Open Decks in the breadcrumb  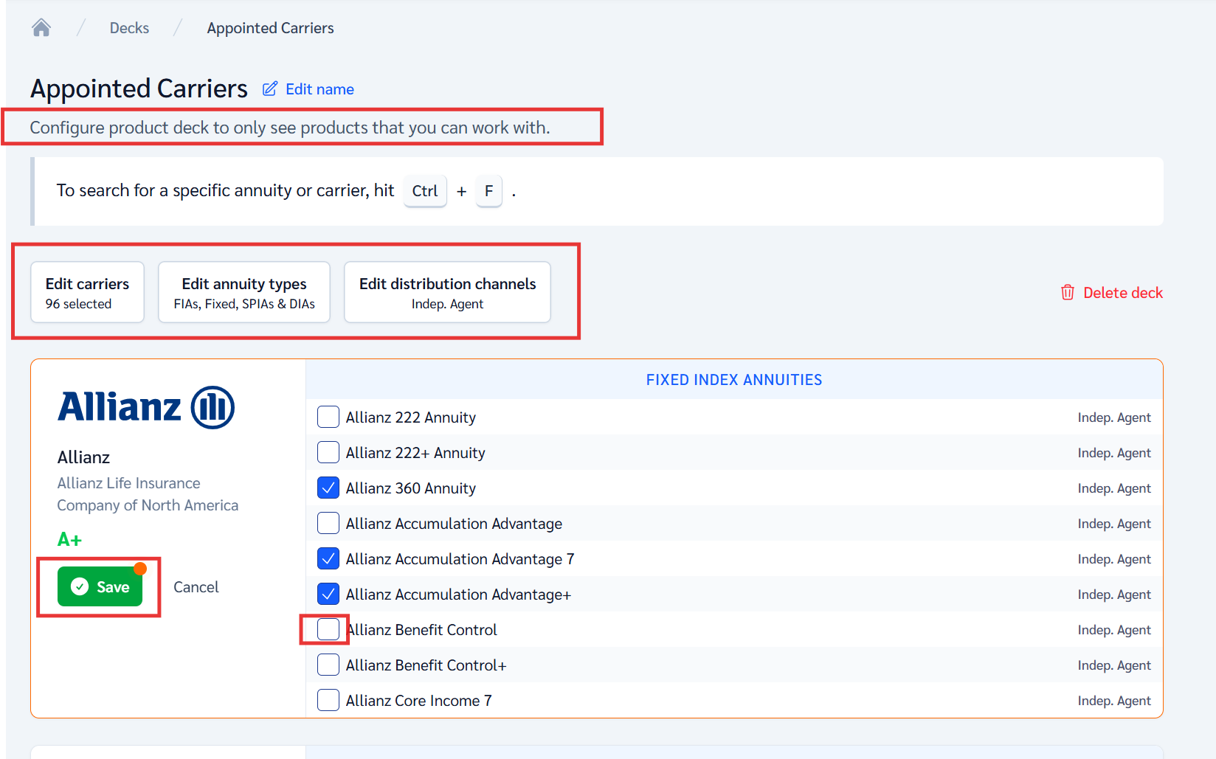(129, 28)
